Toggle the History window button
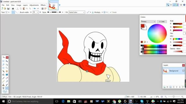186x104 pixels. 171,5
